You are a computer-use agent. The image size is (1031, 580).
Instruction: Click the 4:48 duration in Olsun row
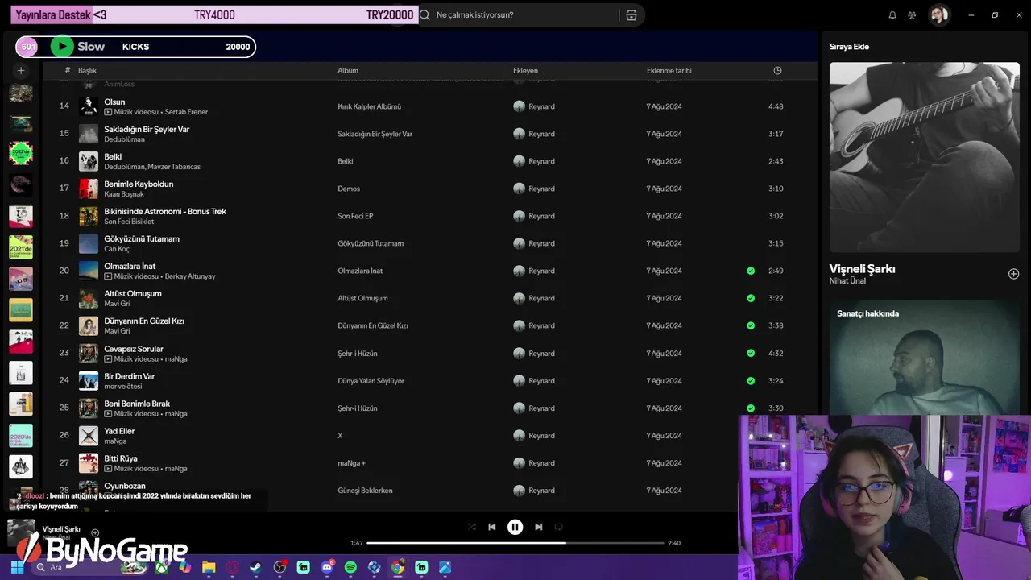click(x=776, y=106)
